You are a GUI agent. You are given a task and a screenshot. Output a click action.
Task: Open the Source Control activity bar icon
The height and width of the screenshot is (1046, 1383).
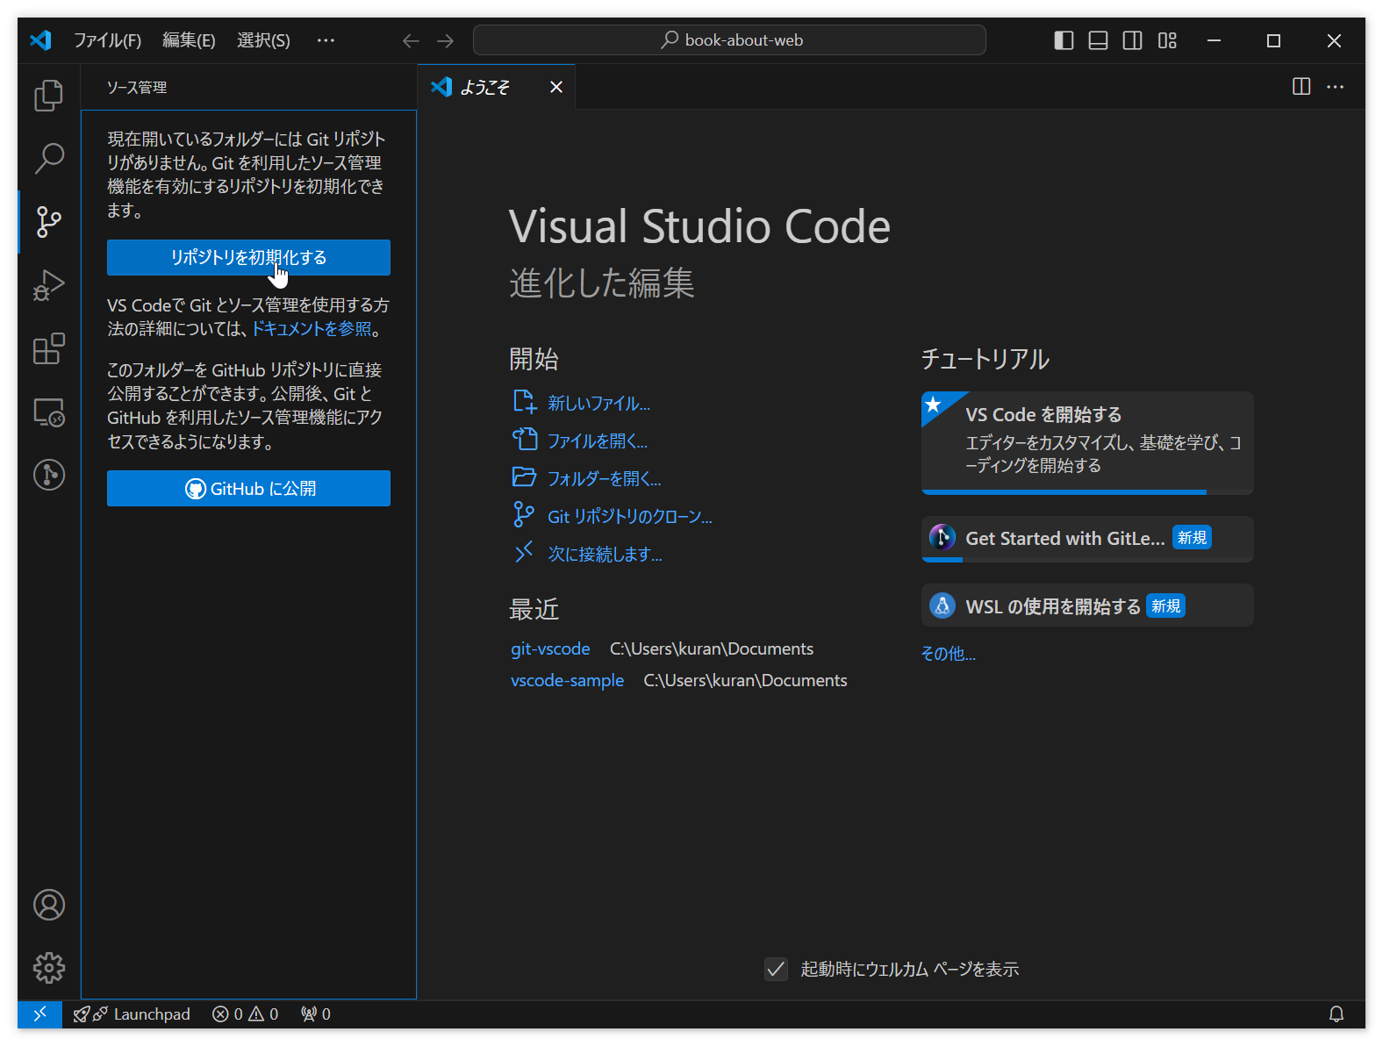click(x=49, y=222)
